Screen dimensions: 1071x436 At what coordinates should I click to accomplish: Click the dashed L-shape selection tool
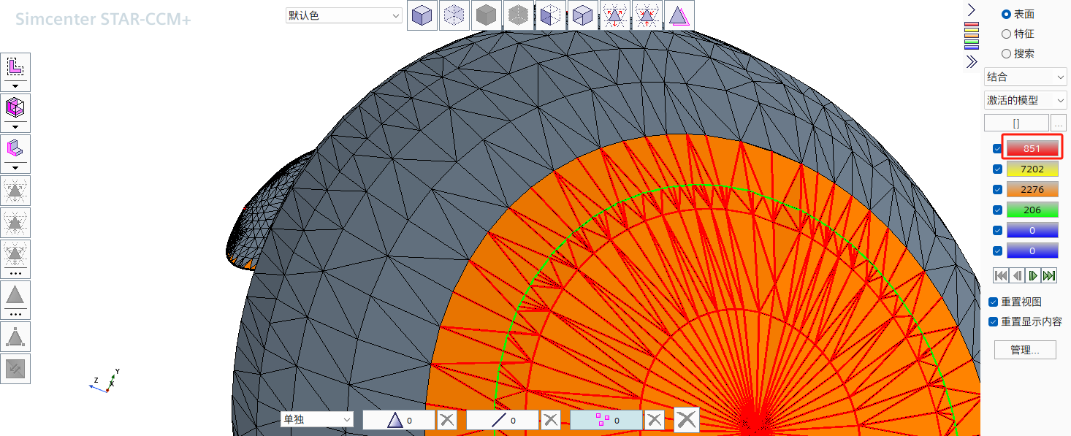(x=15, y=67)
